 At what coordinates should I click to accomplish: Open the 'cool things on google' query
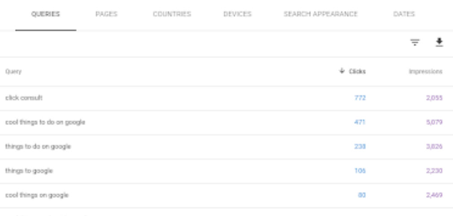point(226,195)
